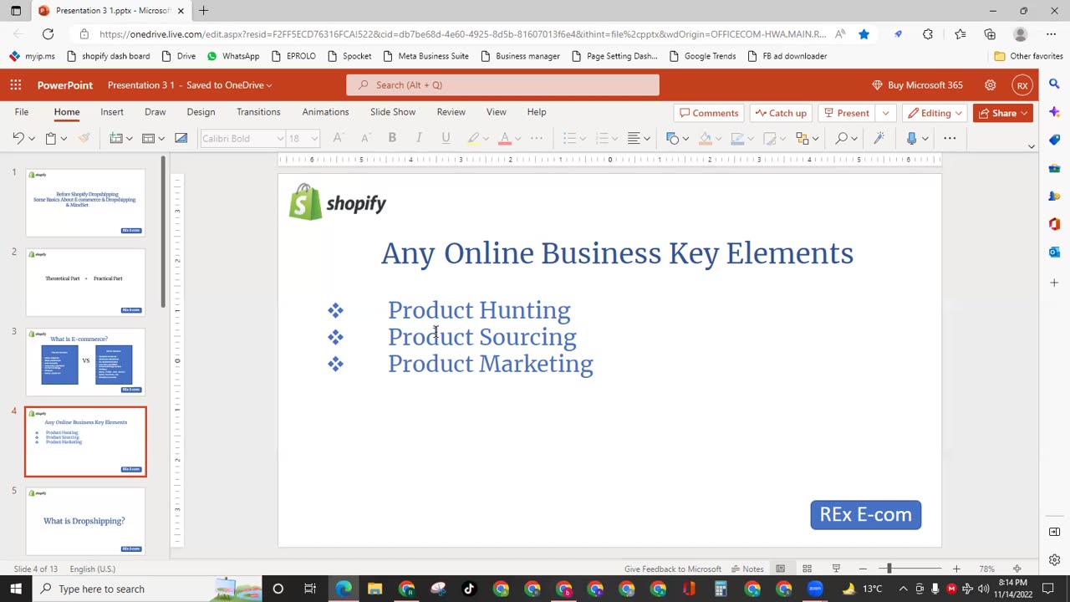Click the Dictate microphone icon

[912, 138]
